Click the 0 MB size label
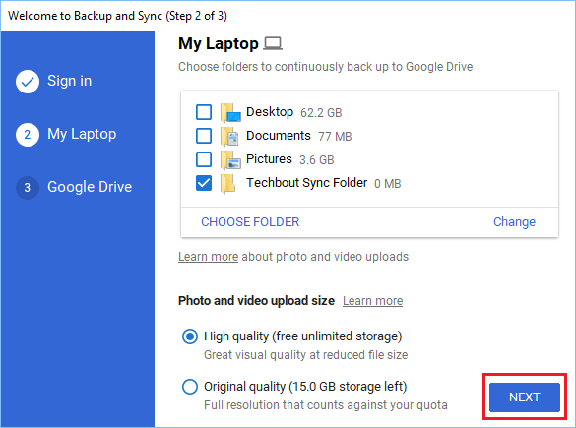 point(388,184)
